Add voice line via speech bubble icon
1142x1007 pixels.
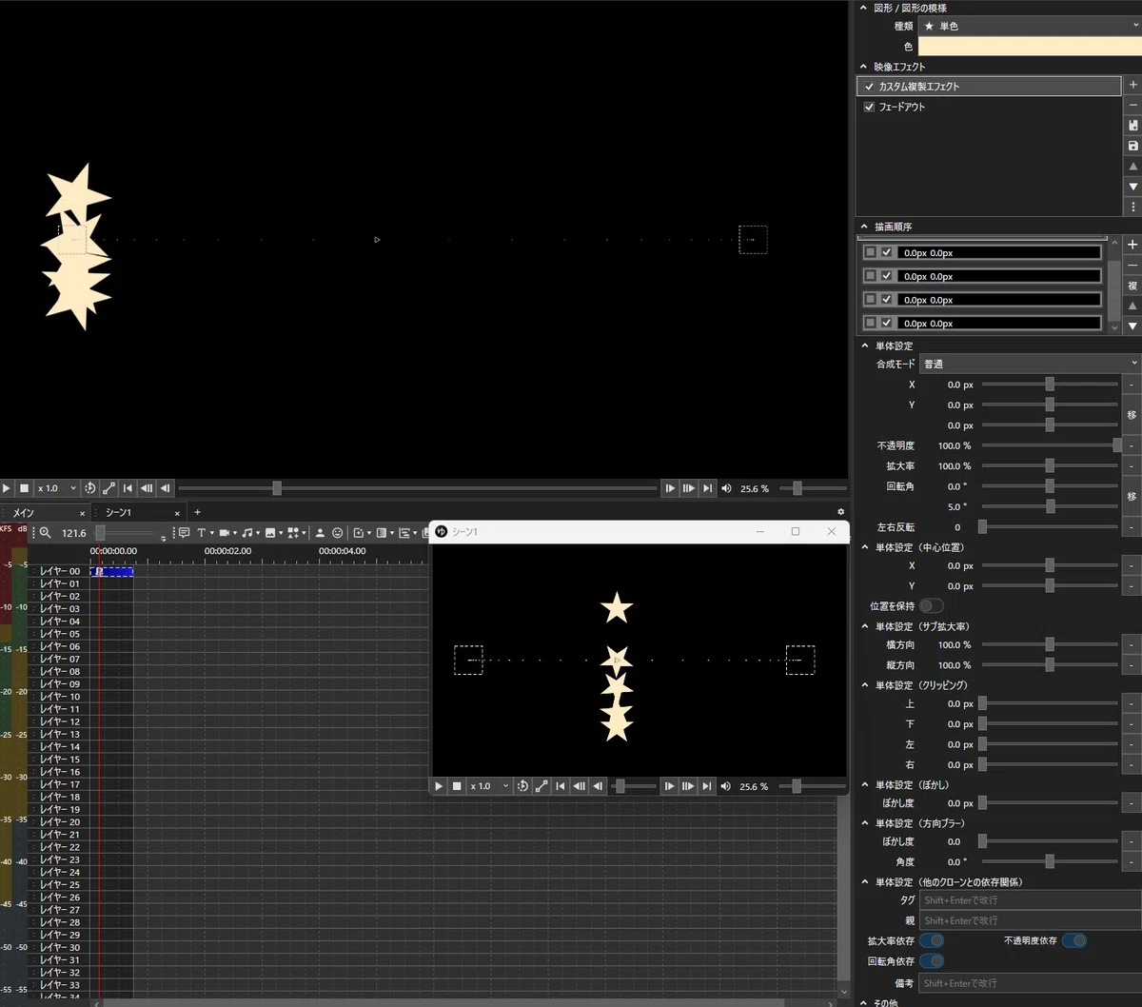pos(185,533)
